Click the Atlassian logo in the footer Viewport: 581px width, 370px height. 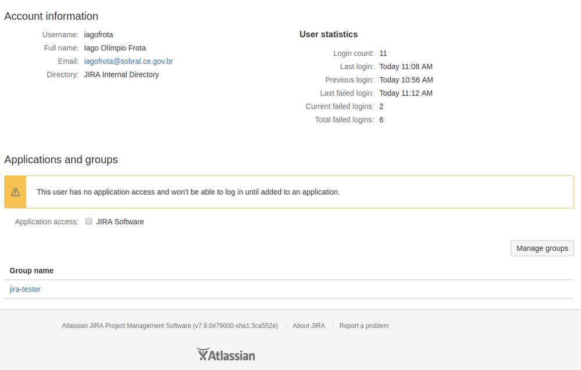pyautogui.click(x=226, y=354)
